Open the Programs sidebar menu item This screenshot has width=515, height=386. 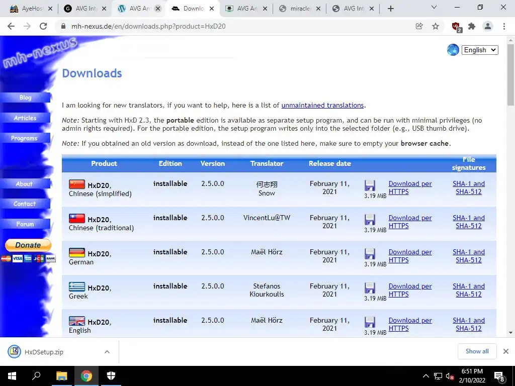(25, 138)
